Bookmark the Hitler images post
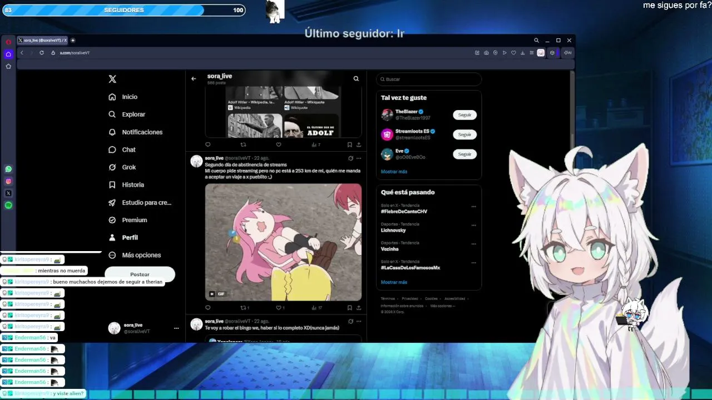 pyautogui.click(x=349, y=144)
